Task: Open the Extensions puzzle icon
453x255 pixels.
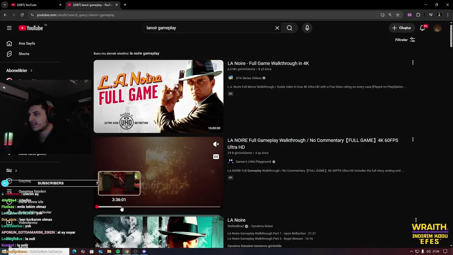Action: [x=418, y=15]
